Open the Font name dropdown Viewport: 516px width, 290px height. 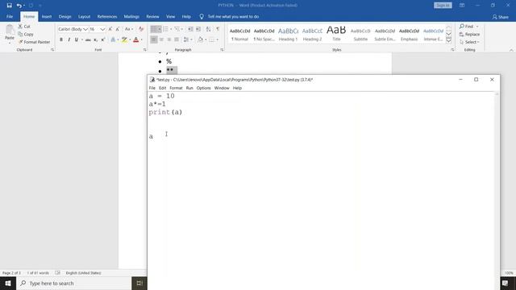pyautogui.click(x=85, y=29)
